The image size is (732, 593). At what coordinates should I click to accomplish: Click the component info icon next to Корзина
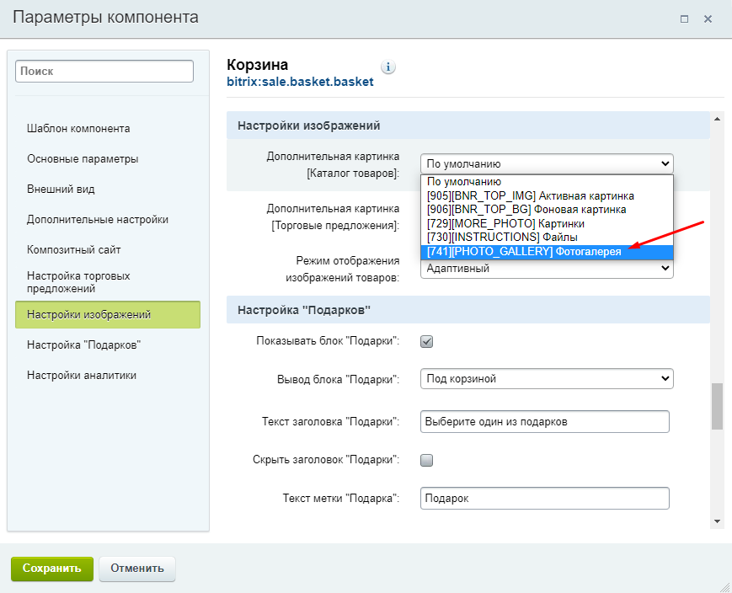pos(388,67)
